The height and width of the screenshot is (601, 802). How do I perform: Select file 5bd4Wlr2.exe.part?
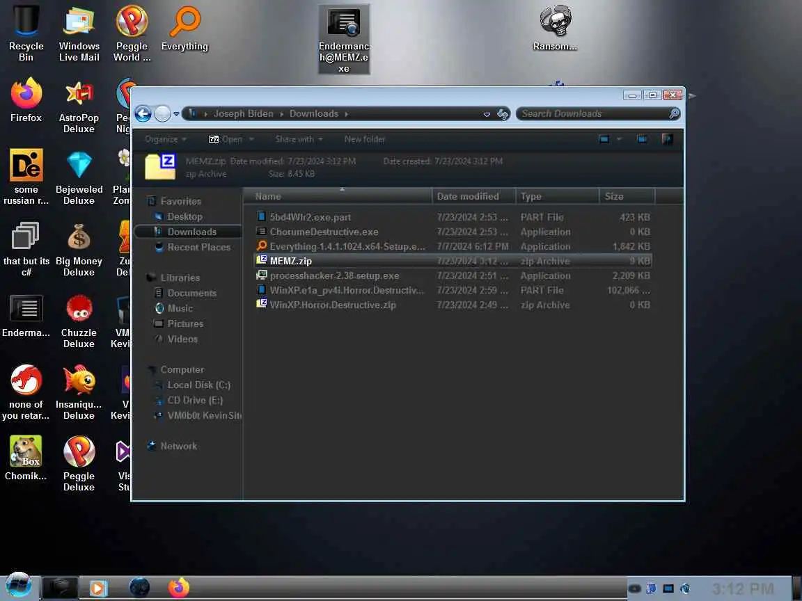tap(453, 217)
